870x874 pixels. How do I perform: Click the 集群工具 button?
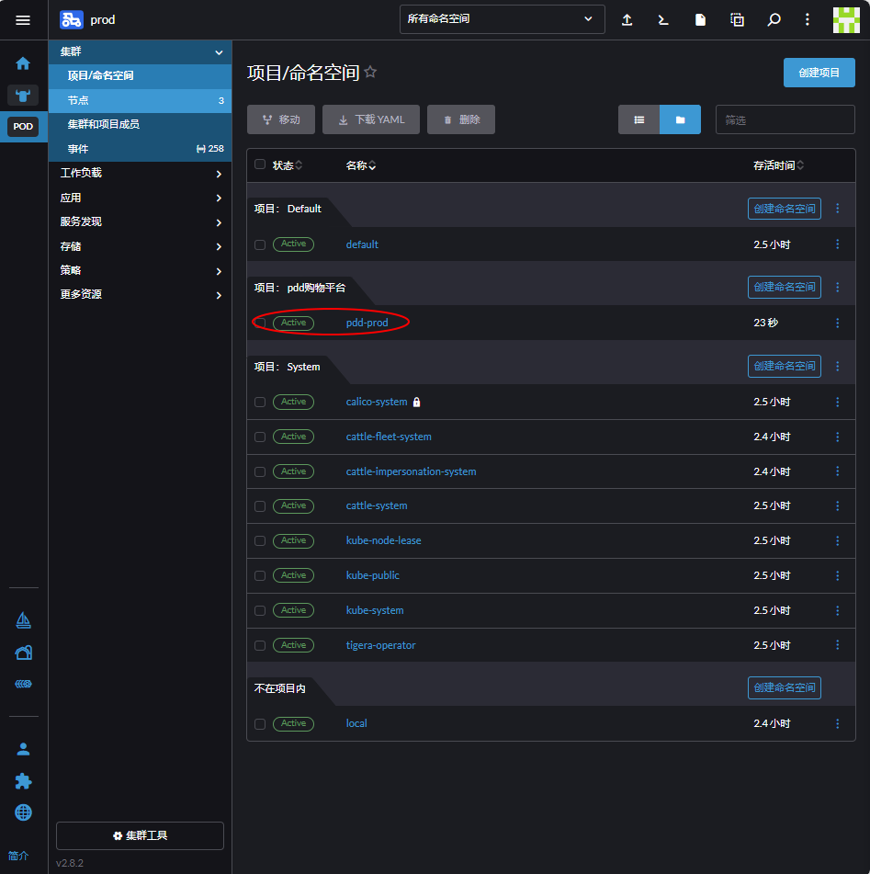[140, 835]
